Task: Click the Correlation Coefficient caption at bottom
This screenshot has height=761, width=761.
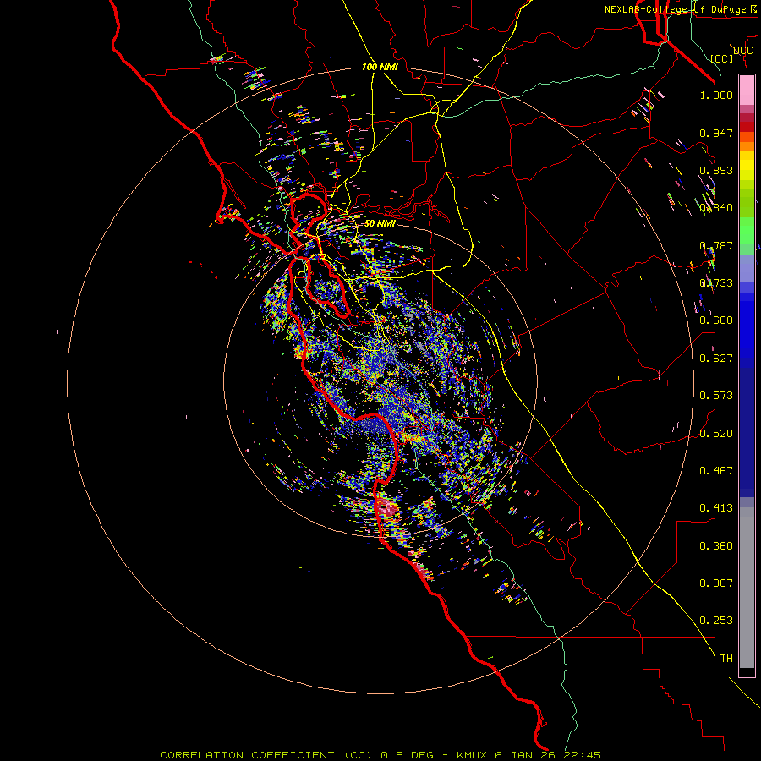Action: [x=380, y=755]
